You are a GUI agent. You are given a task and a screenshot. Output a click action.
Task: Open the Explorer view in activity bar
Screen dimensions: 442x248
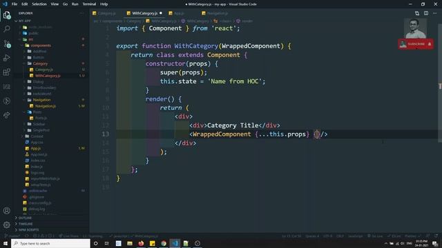click(x=7, y=14)
